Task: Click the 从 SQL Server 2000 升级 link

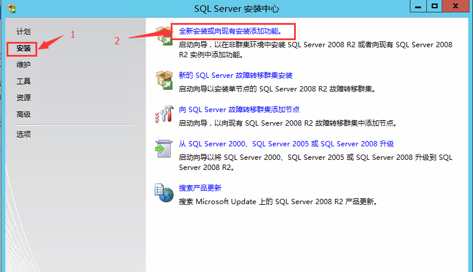Action: (286, 144)
